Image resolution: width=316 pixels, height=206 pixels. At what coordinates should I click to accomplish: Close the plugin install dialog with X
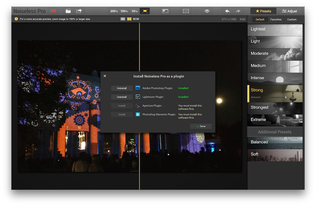pos(105,76)
